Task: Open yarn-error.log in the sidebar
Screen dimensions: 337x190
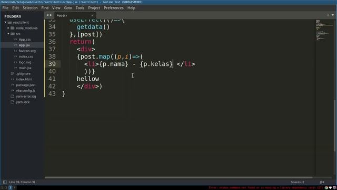Action: [x=26, y=96]
